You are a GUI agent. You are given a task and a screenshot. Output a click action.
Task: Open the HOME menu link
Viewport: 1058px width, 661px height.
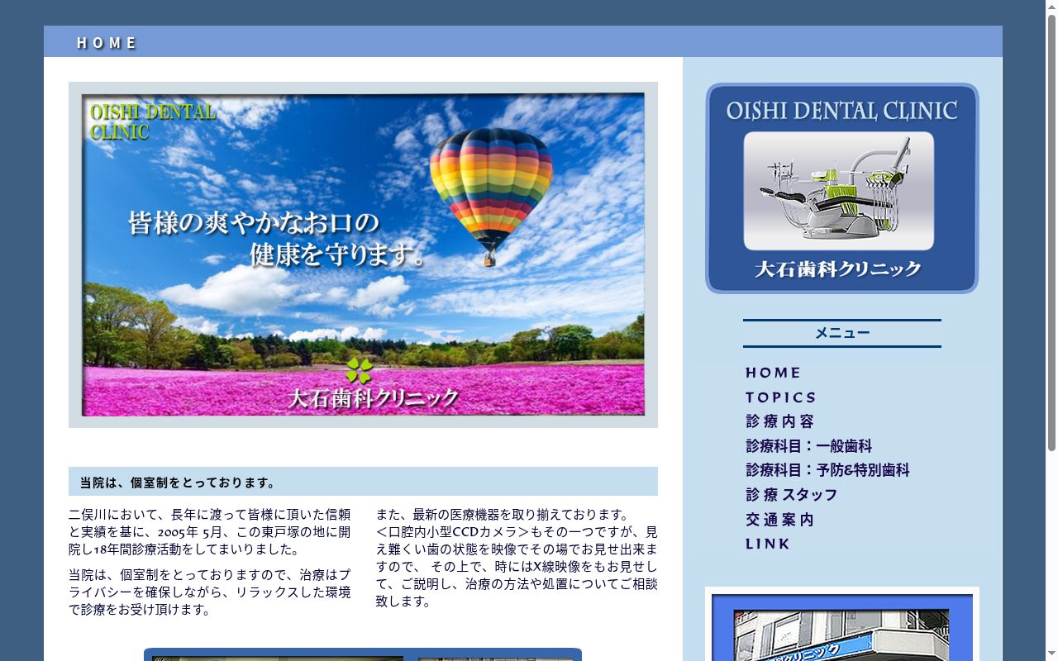point(773,373)
